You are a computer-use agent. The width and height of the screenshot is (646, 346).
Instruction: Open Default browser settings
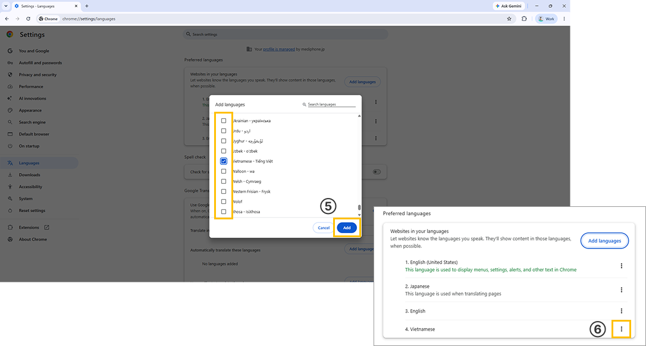[x=34, y=134]
